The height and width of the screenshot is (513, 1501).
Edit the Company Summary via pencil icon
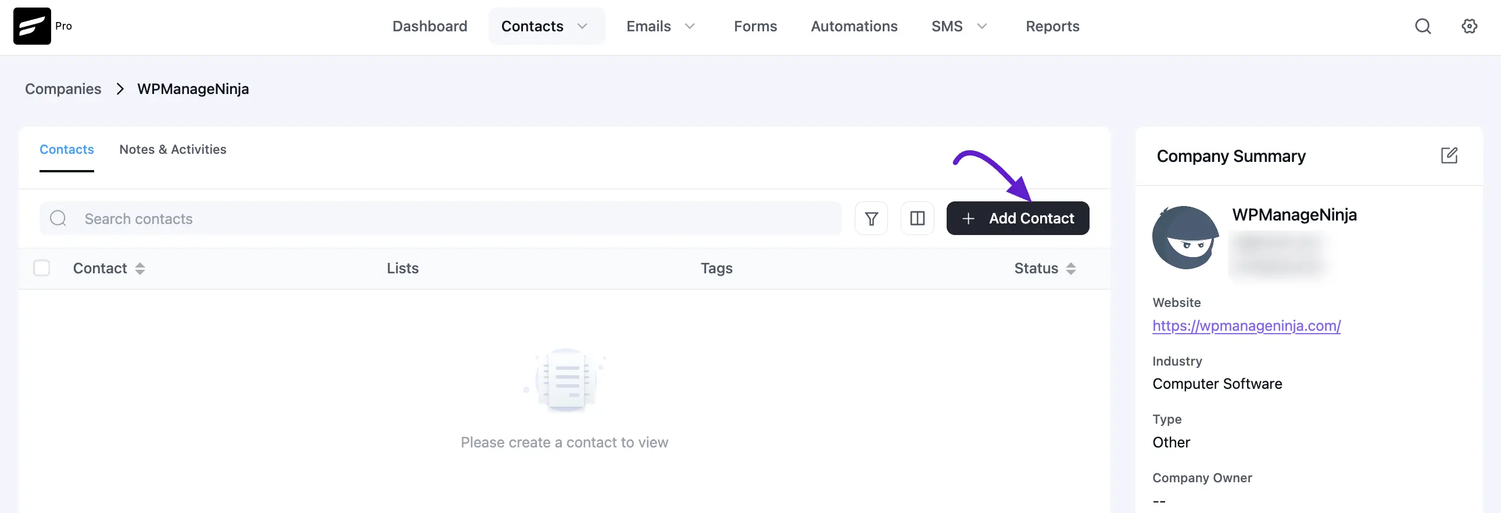coord(1449,156)
